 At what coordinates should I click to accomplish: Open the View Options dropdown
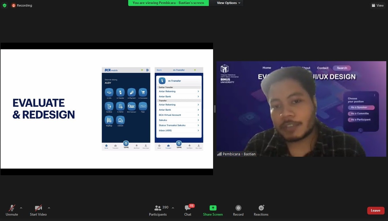[228, 3]
